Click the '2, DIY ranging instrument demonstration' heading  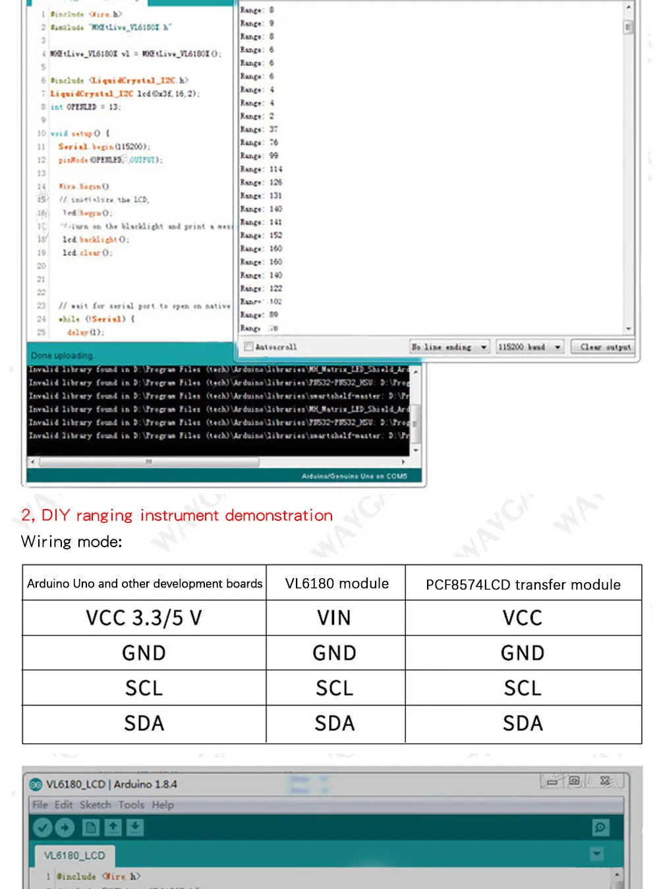pos(177,515)
